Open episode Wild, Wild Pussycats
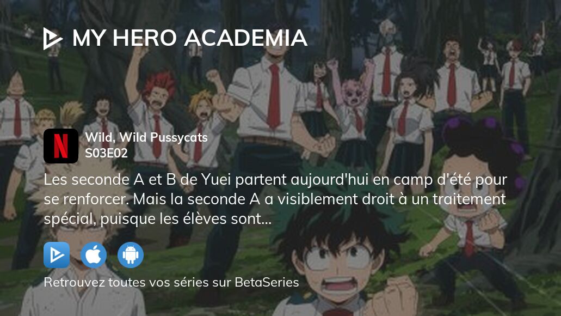The height and width of the screenshot is (316, 561). [x=146, y=137]
